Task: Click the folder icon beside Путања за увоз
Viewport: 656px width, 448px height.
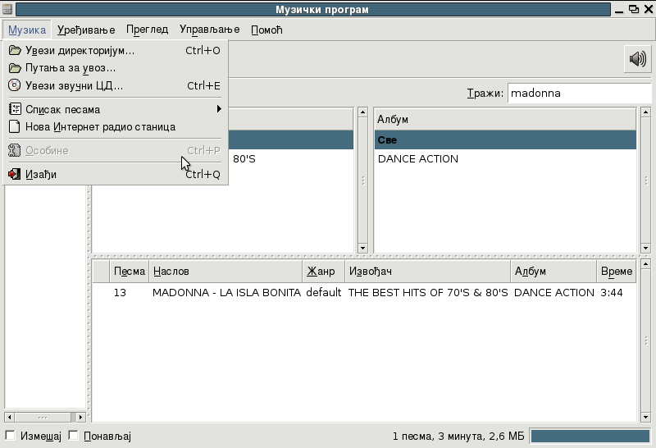Action: [x=15, y=68]
